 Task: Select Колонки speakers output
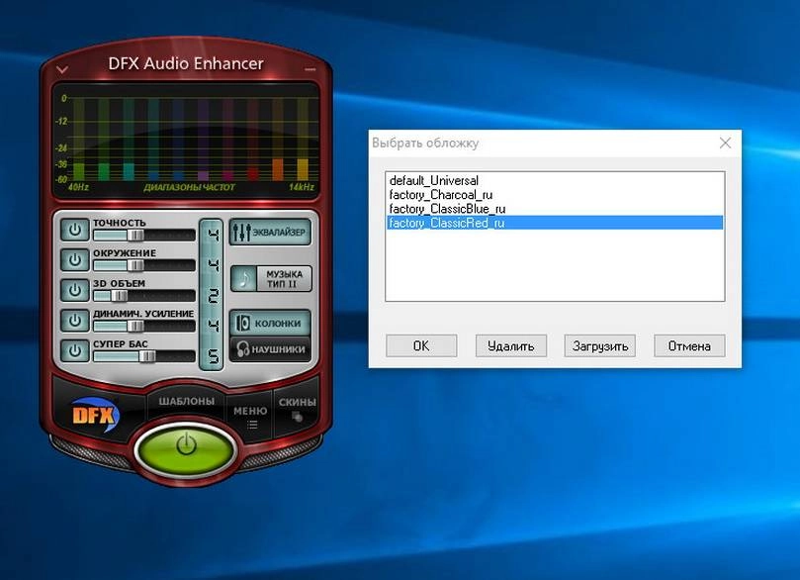coord(270,324)
